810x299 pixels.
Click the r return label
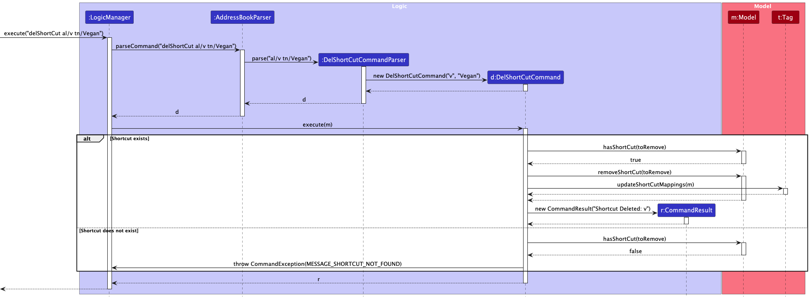(318, 279)
